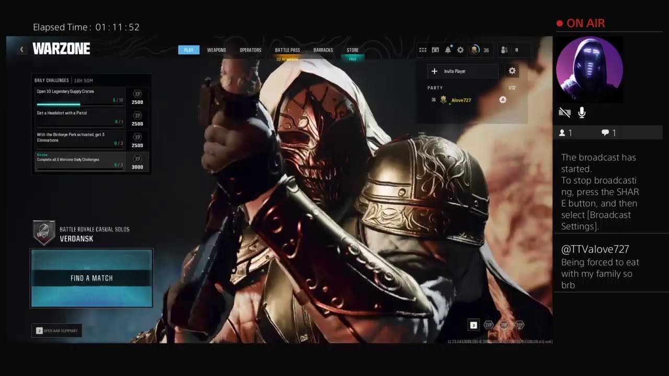Switch to the WEAPONS tab
Viewport: 669px width, 376px height.
click(x=216, y=50)
